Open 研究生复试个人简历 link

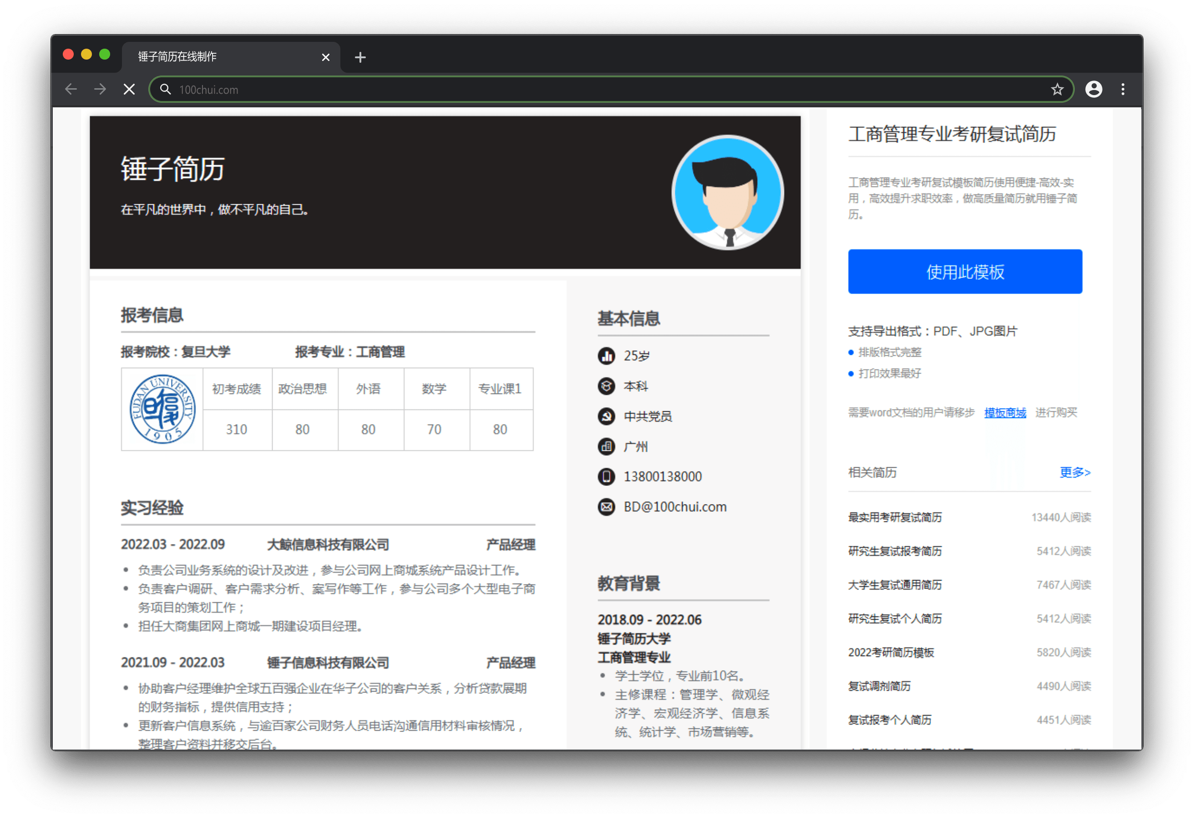pos(895,619)
